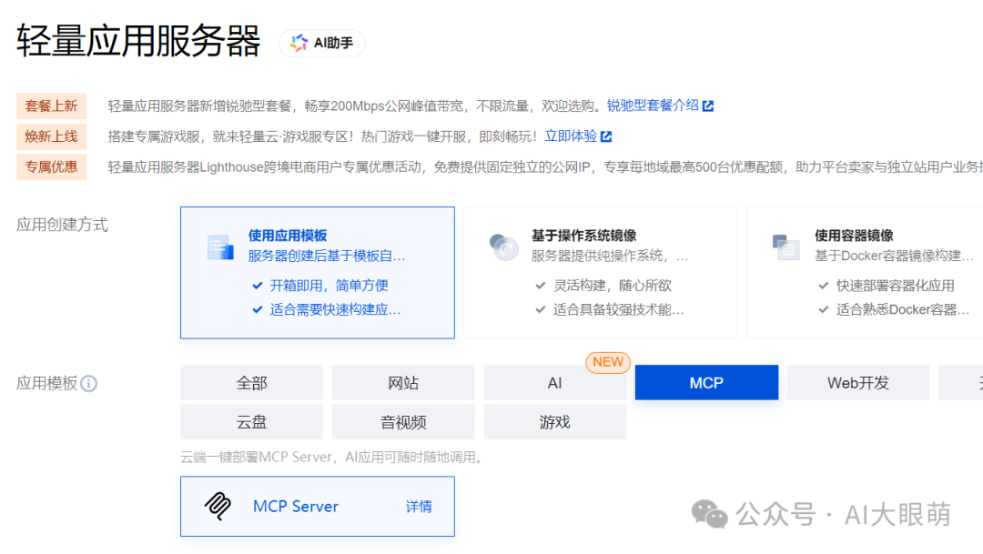Click the Lighthouse跨境电商用户专属优惠活动 announcement text
The width and height of the screenshot is (983, 554).
pyautogui.click(x=545, y=167)
